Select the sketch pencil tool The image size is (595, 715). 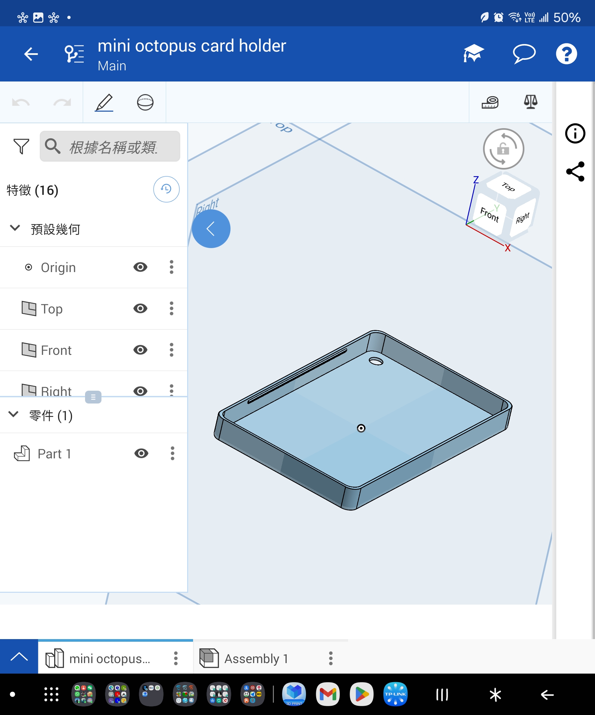pos(104,102)
